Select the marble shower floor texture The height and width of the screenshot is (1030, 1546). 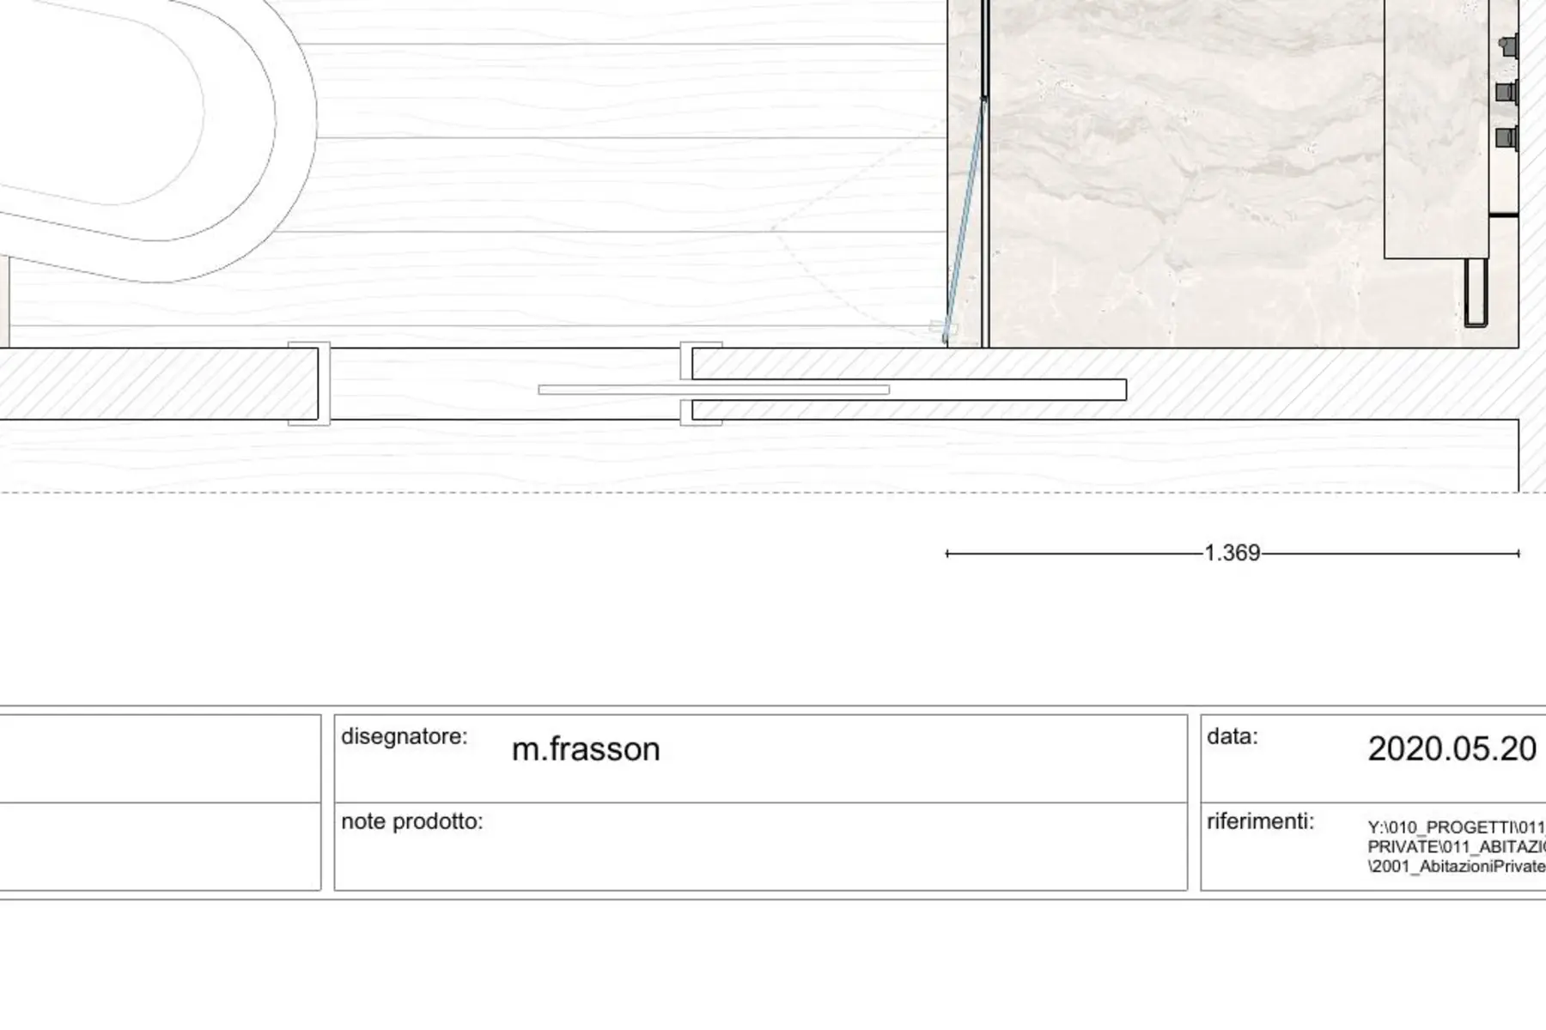click(x=1185, y=172)
